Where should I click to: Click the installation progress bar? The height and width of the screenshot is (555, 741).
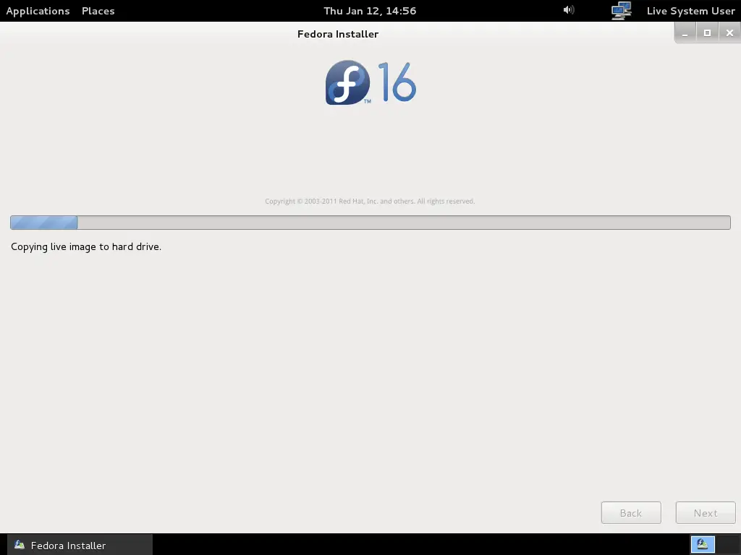click(x=370, y=223)
